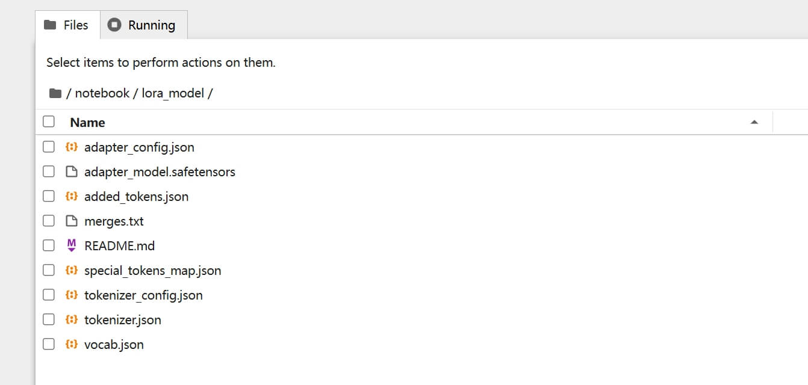This screenshot has width=808, height=385.
Task: Sort files by the Name header
Action: point(87,122)
